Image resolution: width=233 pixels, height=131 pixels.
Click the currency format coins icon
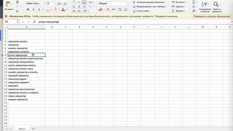(100, 9)
